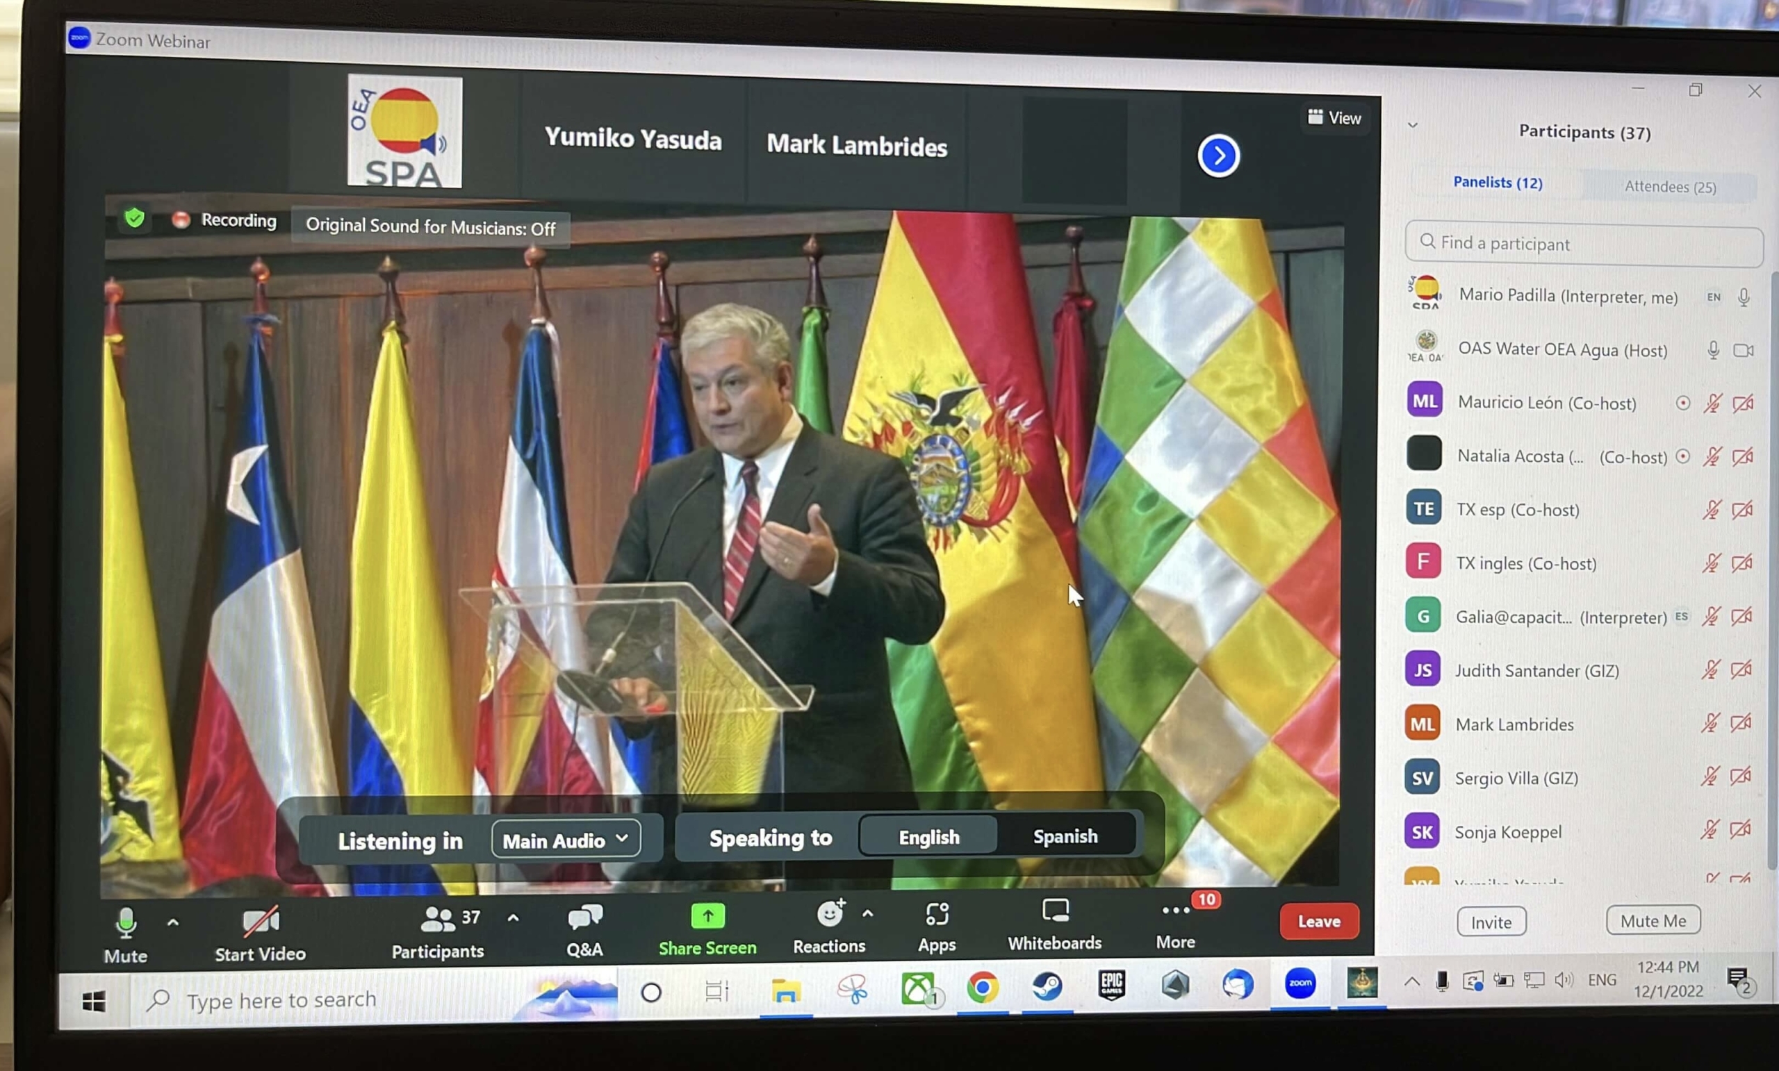Invite more participants
Viewport: 1779px width, 1071px height.
click(1490, 922)
